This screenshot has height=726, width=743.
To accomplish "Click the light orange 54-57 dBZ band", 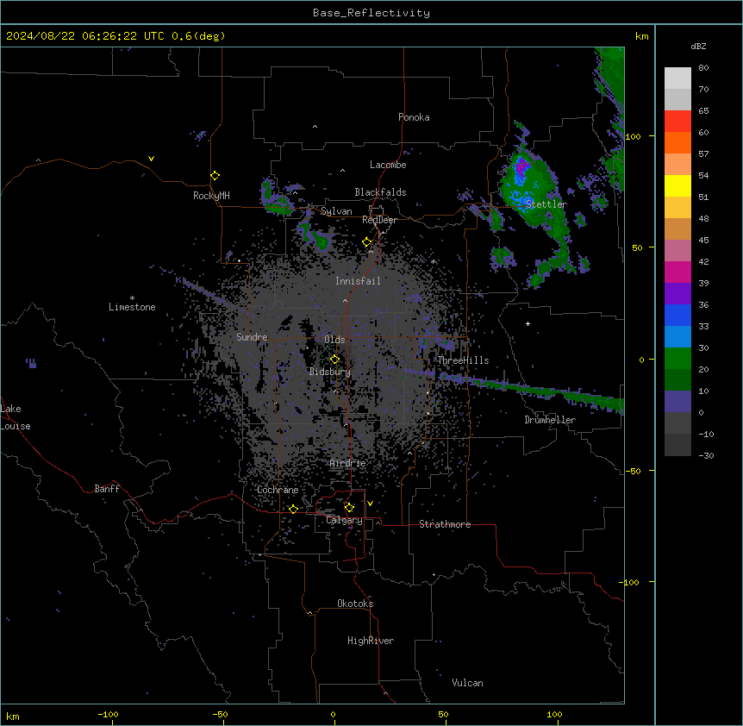I will click(x=677, y=165).
